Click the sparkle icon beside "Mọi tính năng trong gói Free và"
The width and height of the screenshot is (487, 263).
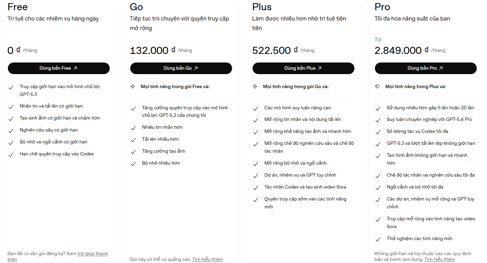tap(133, 87)
